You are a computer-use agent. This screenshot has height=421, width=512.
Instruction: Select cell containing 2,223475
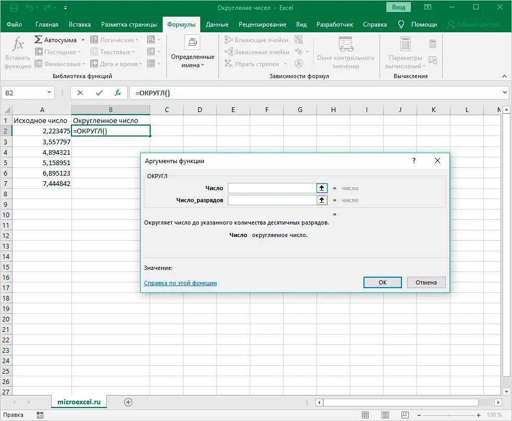tap(42, 131)
